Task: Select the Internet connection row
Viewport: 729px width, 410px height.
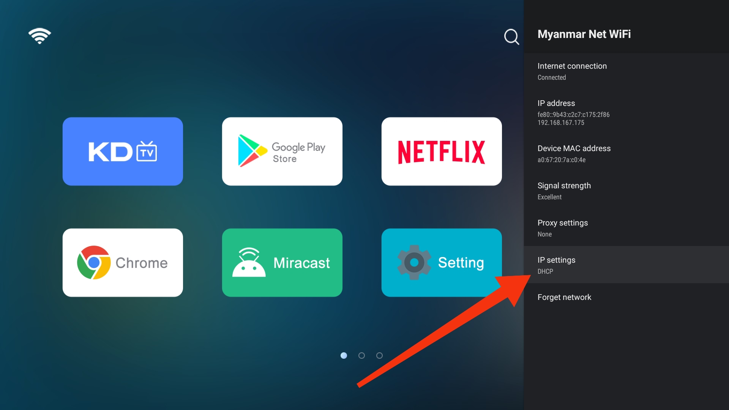Action: point(626,71)
